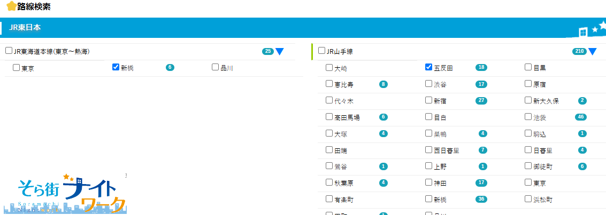Check the 秋葉原 station checkbox

coord(329,182)
